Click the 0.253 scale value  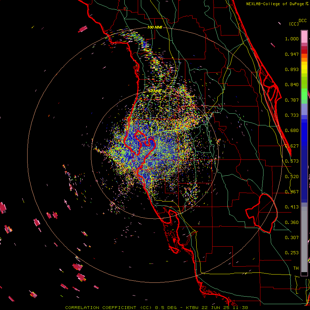click(292, 253)
